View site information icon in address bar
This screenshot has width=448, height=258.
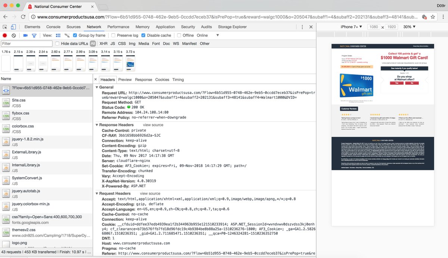33,17
